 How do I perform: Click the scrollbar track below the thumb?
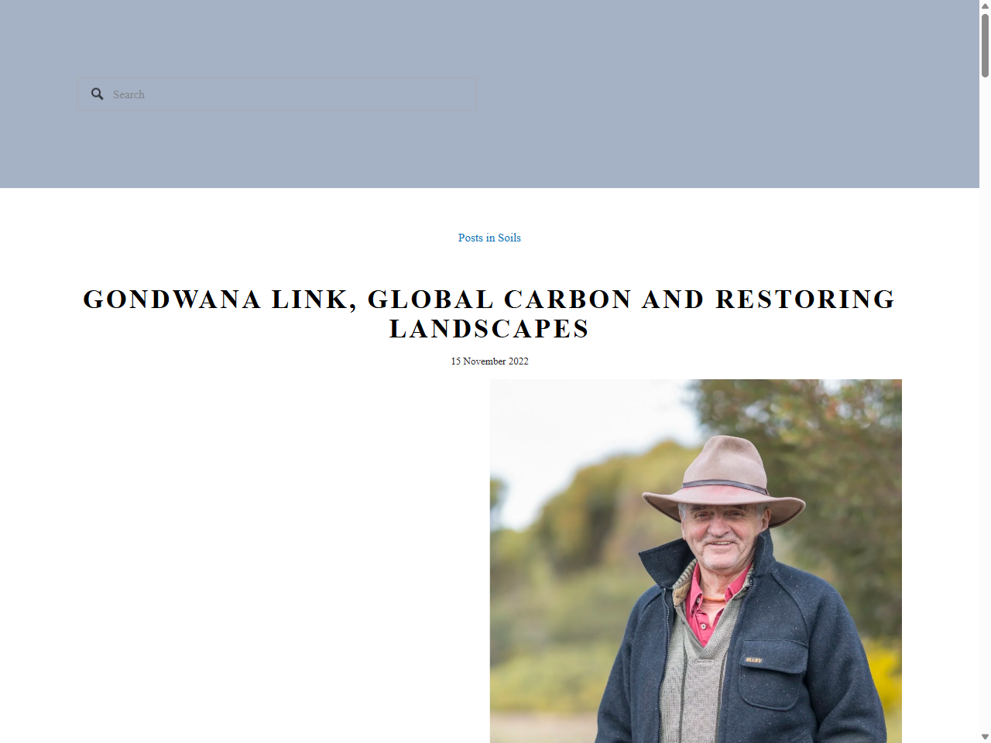pyautogui.click(x=985, y=387)
